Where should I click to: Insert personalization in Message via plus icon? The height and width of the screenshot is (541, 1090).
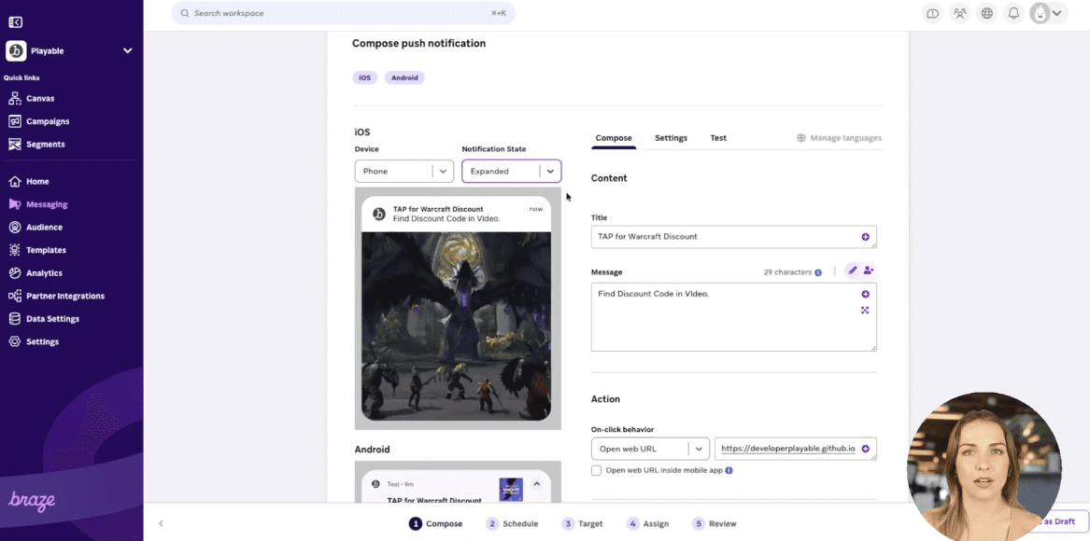866,295
